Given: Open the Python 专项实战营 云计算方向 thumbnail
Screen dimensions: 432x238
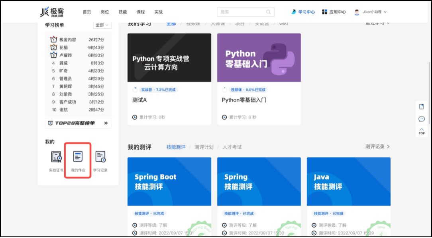Looking at the screenshot, I should (169, 58).
